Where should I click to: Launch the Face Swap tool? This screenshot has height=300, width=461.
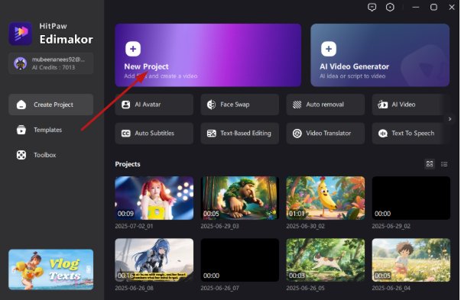click(x=239, y=105)
